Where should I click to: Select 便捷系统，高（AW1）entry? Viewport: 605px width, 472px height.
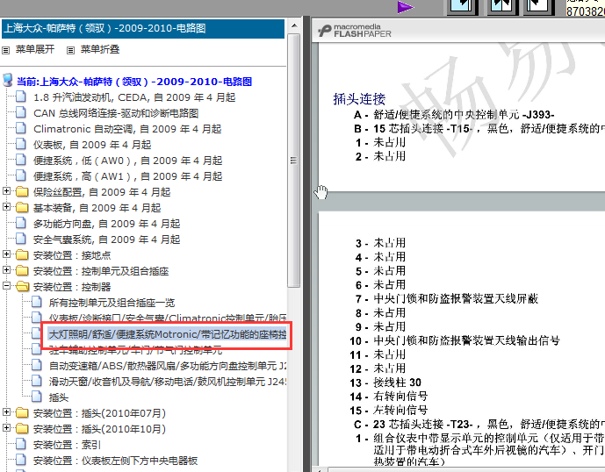[x=127, y=176]
